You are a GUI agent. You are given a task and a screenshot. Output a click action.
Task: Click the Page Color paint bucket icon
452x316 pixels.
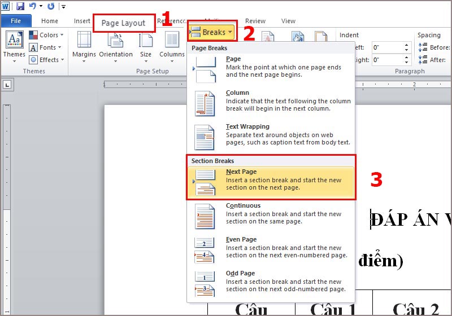click(298, 36)
